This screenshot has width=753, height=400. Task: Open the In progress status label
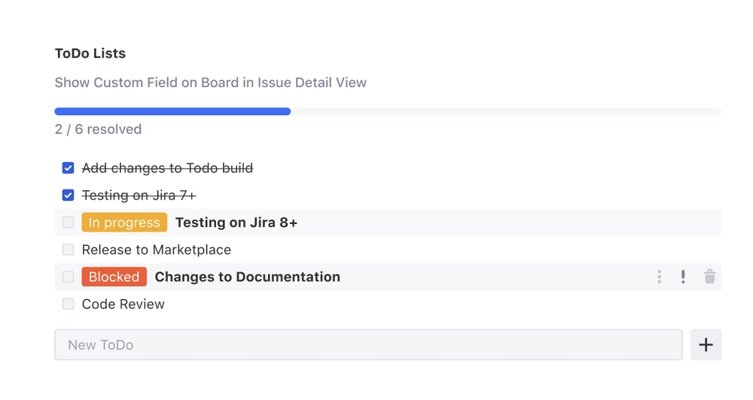(124, 223)
